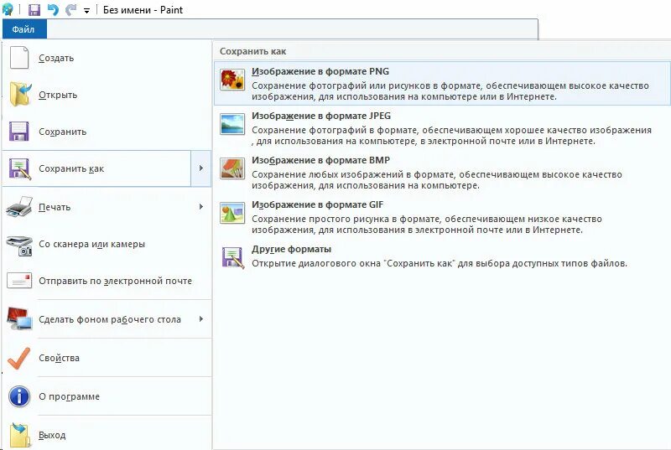The image size is (671, 450).
Task: Click the floppy icon for Другие форматы
Action: click(x=233, y=257)
